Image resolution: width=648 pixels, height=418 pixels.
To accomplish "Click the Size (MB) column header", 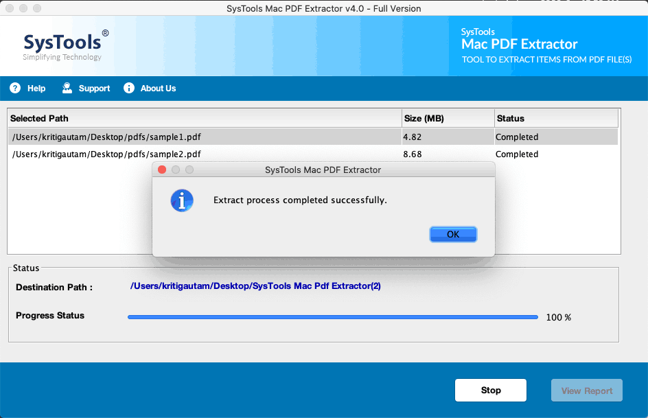I will 448,119.
